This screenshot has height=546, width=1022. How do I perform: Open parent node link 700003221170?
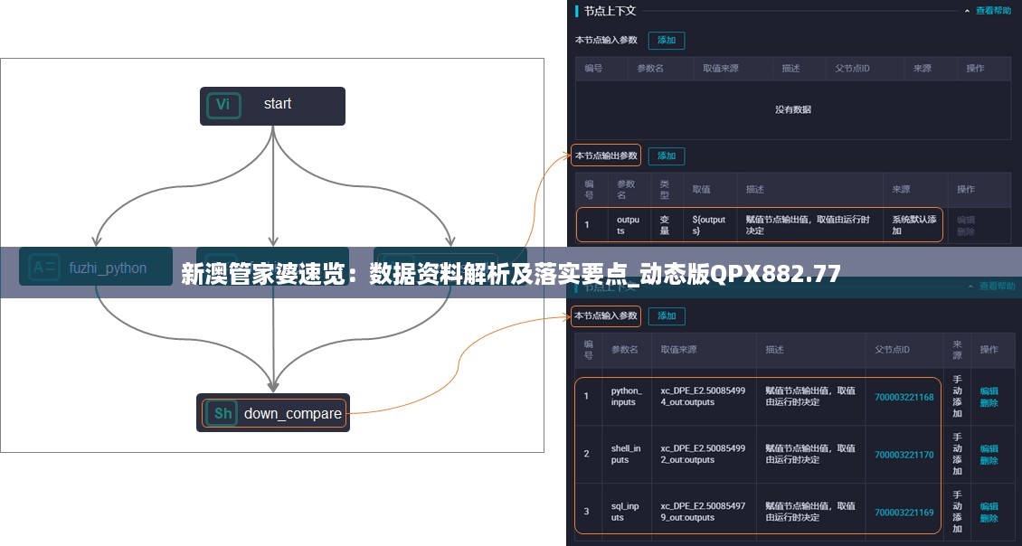point(904,455)
